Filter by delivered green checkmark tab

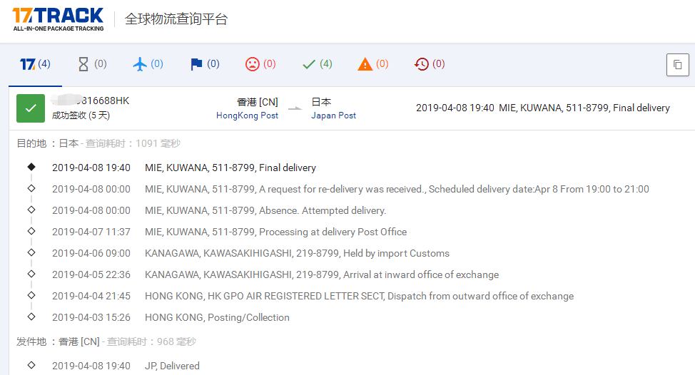[x=317, y=64]
